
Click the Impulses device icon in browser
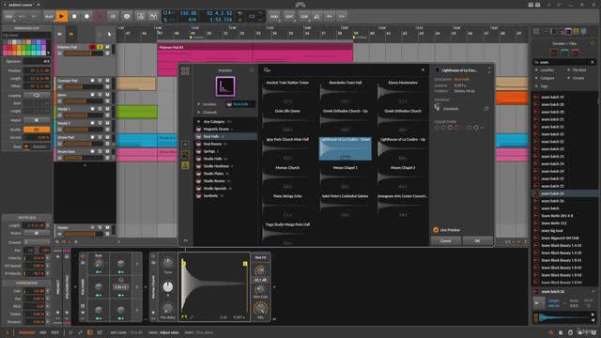[225, 86]
